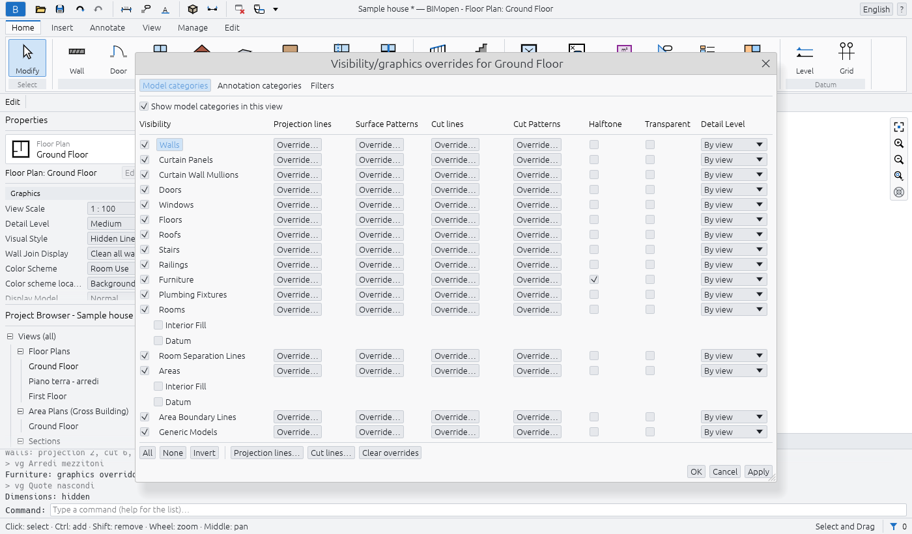Click the Invert selection button
The image size is (912, 534).
click(x=205, y=453)
